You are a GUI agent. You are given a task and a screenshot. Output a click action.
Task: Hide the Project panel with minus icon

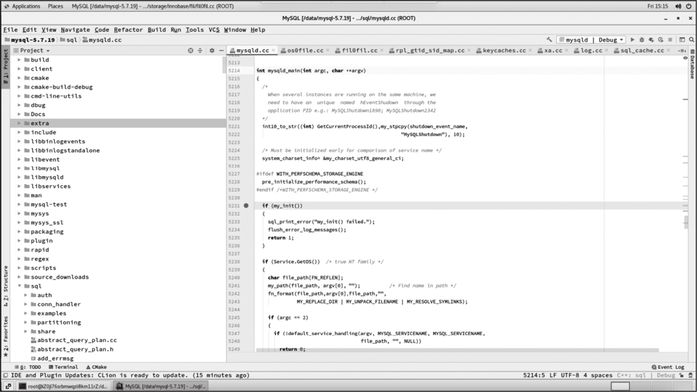point(221,51)
